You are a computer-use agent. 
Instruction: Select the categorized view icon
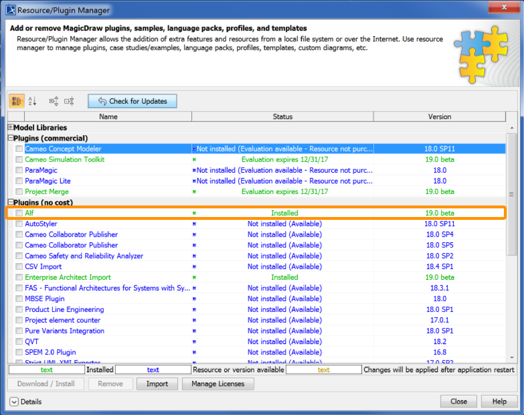click(x=16, y=101)
